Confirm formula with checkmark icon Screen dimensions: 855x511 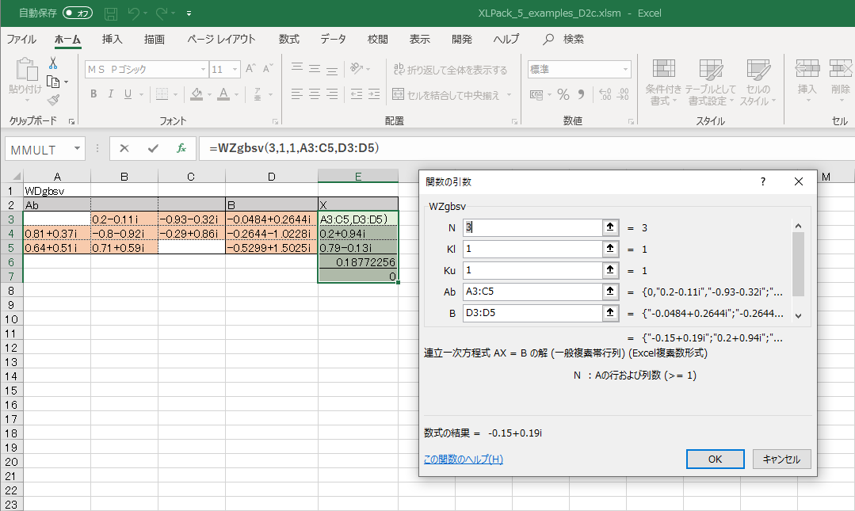coord(153,148)
